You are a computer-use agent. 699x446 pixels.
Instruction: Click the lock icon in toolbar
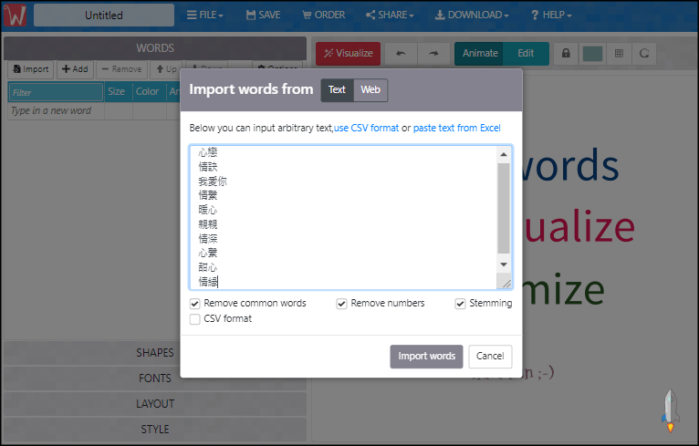tap(566, 54)
